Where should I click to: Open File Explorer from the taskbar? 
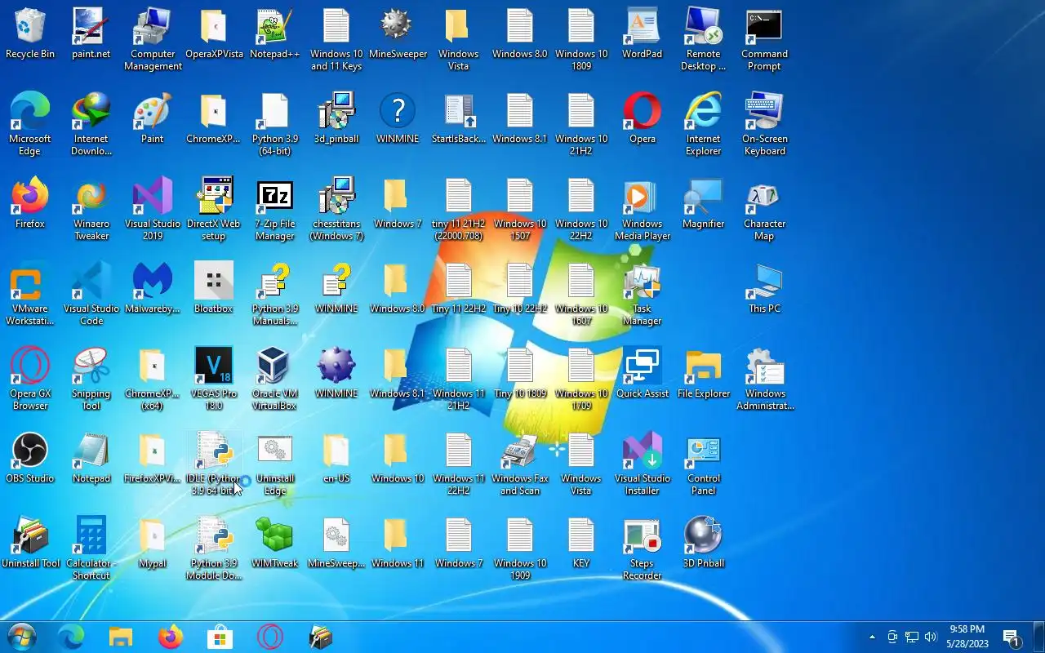click(121, 637)
